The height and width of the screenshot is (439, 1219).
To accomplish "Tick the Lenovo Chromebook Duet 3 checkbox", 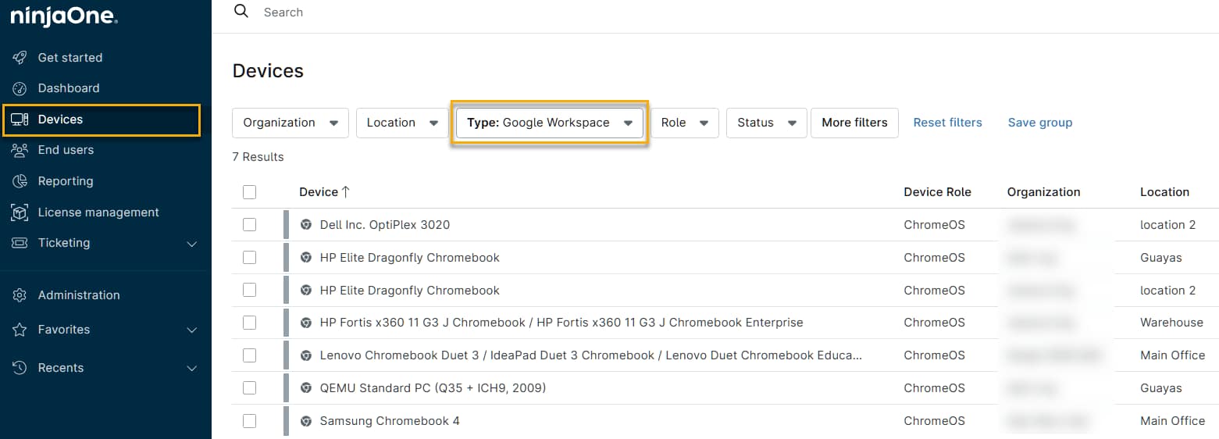I will point(249,355).
